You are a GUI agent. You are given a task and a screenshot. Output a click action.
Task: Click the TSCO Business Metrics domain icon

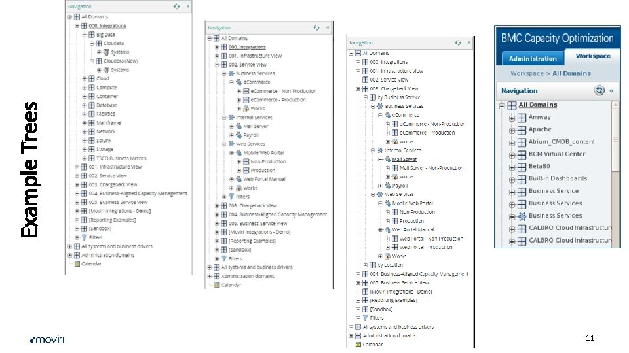pos(92,158)
